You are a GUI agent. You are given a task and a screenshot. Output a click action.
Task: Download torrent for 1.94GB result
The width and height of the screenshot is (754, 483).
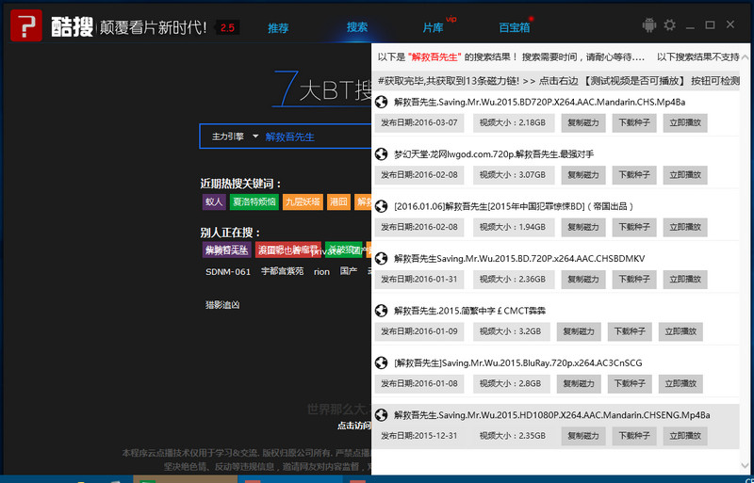[x=634, y=227]
